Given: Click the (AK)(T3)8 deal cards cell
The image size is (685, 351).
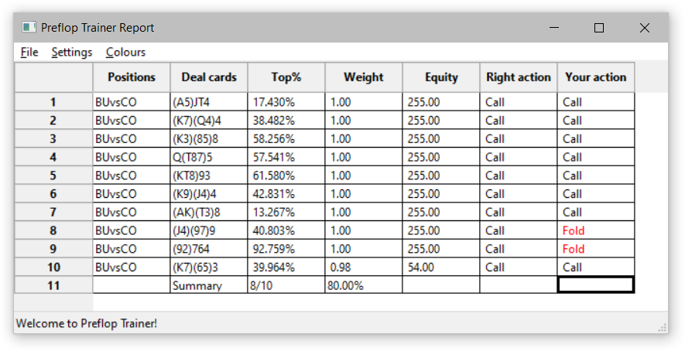Looking at the screenshot, I should [x=209, y=212].
